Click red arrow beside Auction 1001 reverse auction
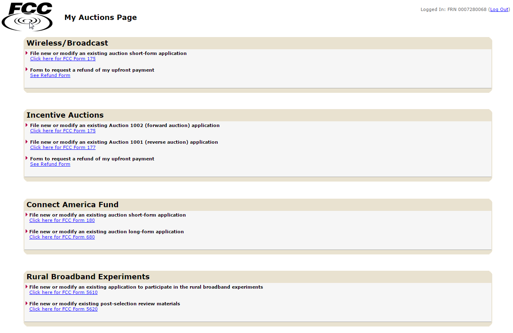Viewport: 513px width, 333px height. click(27, 142)
